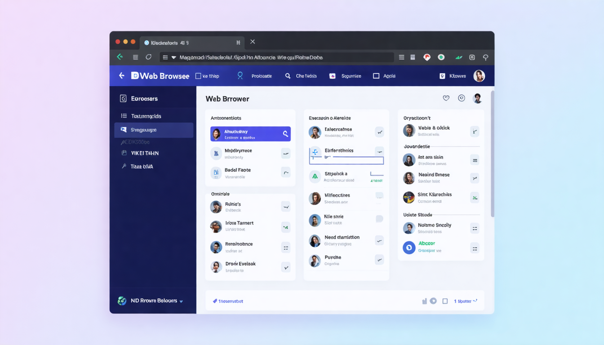Screen dimensions: 604x345
Task: Click the green browser logo at sidebar bottom
Action: 122,301
